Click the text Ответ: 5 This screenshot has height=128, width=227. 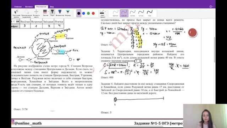(x=106, y=112)
